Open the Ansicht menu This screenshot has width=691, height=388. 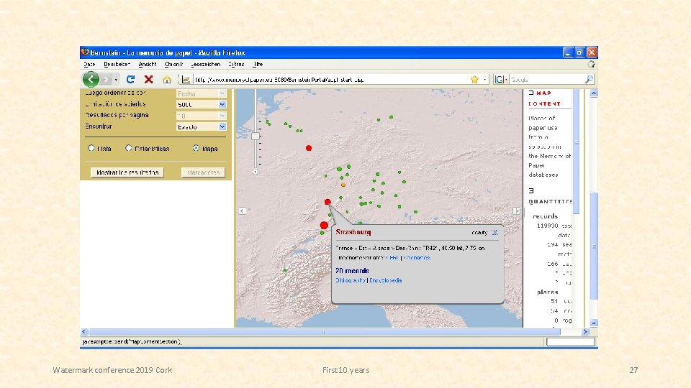(147, 64)
